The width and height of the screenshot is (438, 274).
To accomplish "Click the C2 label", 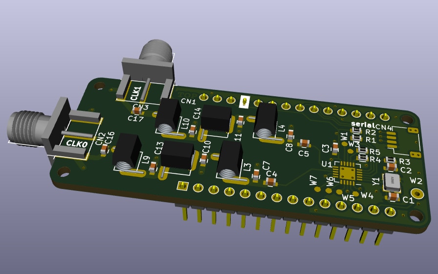I will click(x=406, y=170).
